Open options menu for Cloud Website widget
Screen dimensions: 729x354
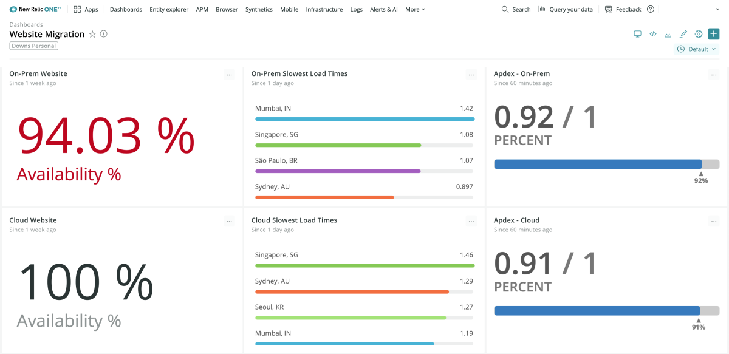click(229, 222)
